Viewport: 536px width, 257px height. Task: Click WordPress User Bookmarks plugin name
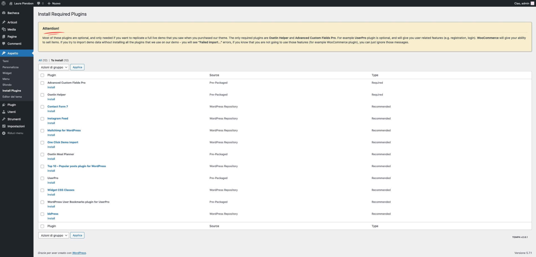click(x=78, y=202)
